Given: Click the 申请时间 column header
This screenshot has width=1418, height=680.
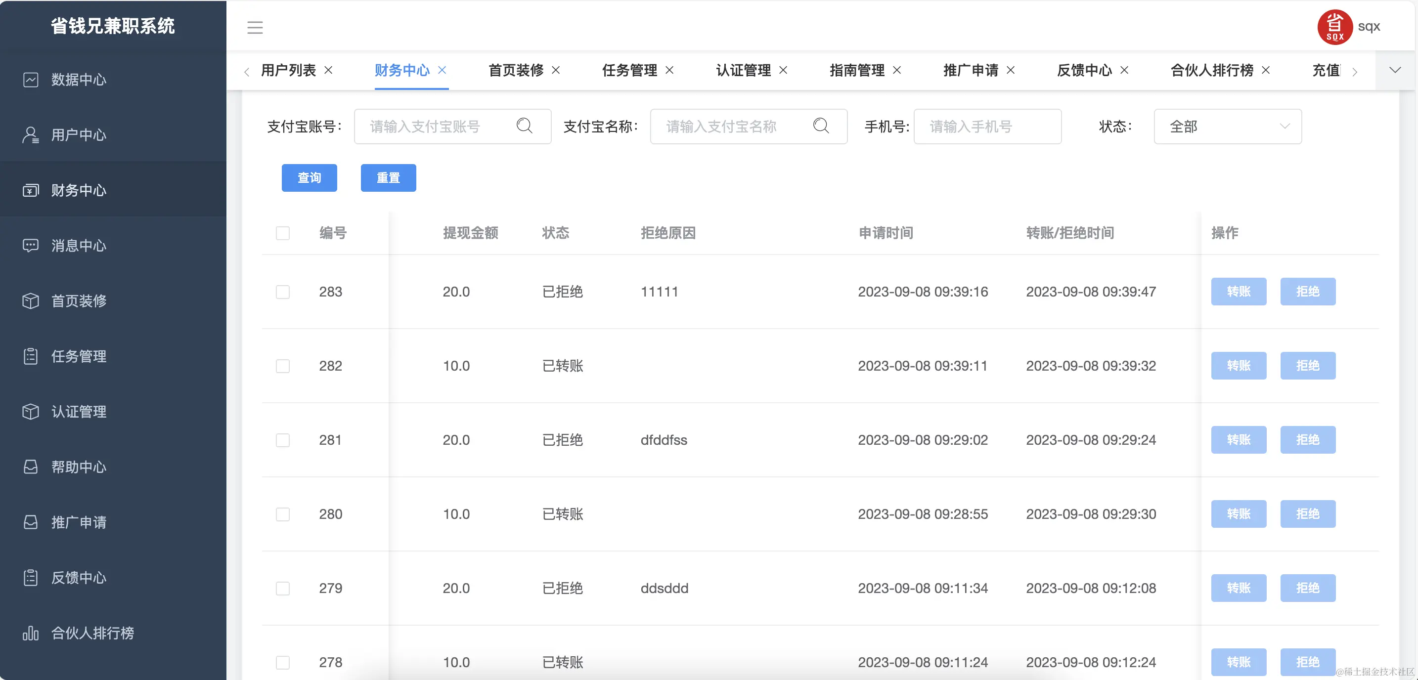Looking at the screenshot, I should [886, 233].
